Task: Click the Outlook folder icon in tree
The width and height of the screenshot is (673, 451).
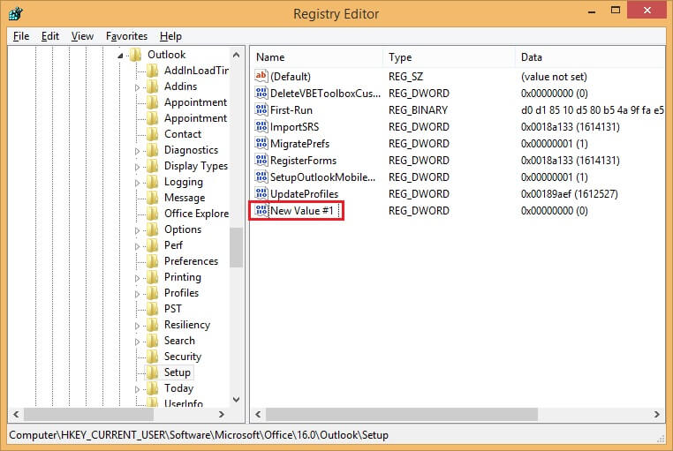Action: 136,55
